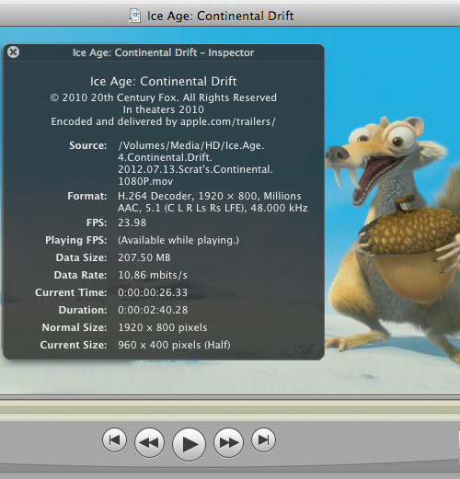Click the Inspector panel title text
The height and width of the screenshot is (479, 460).
[164, 52]
